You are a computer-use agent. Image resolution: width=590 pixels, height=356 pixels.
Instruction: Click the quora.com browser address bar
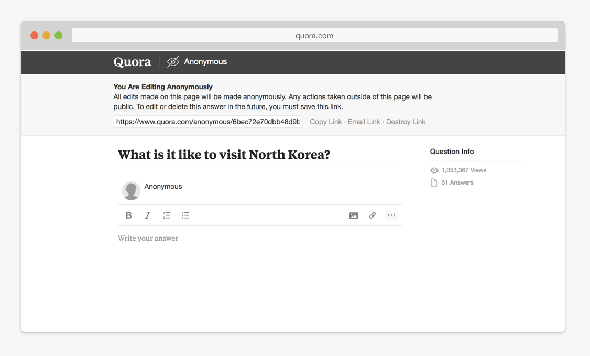(x=314, y=35)
